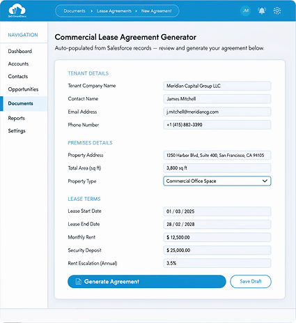Open notifications bell icon

coord(262,10)
